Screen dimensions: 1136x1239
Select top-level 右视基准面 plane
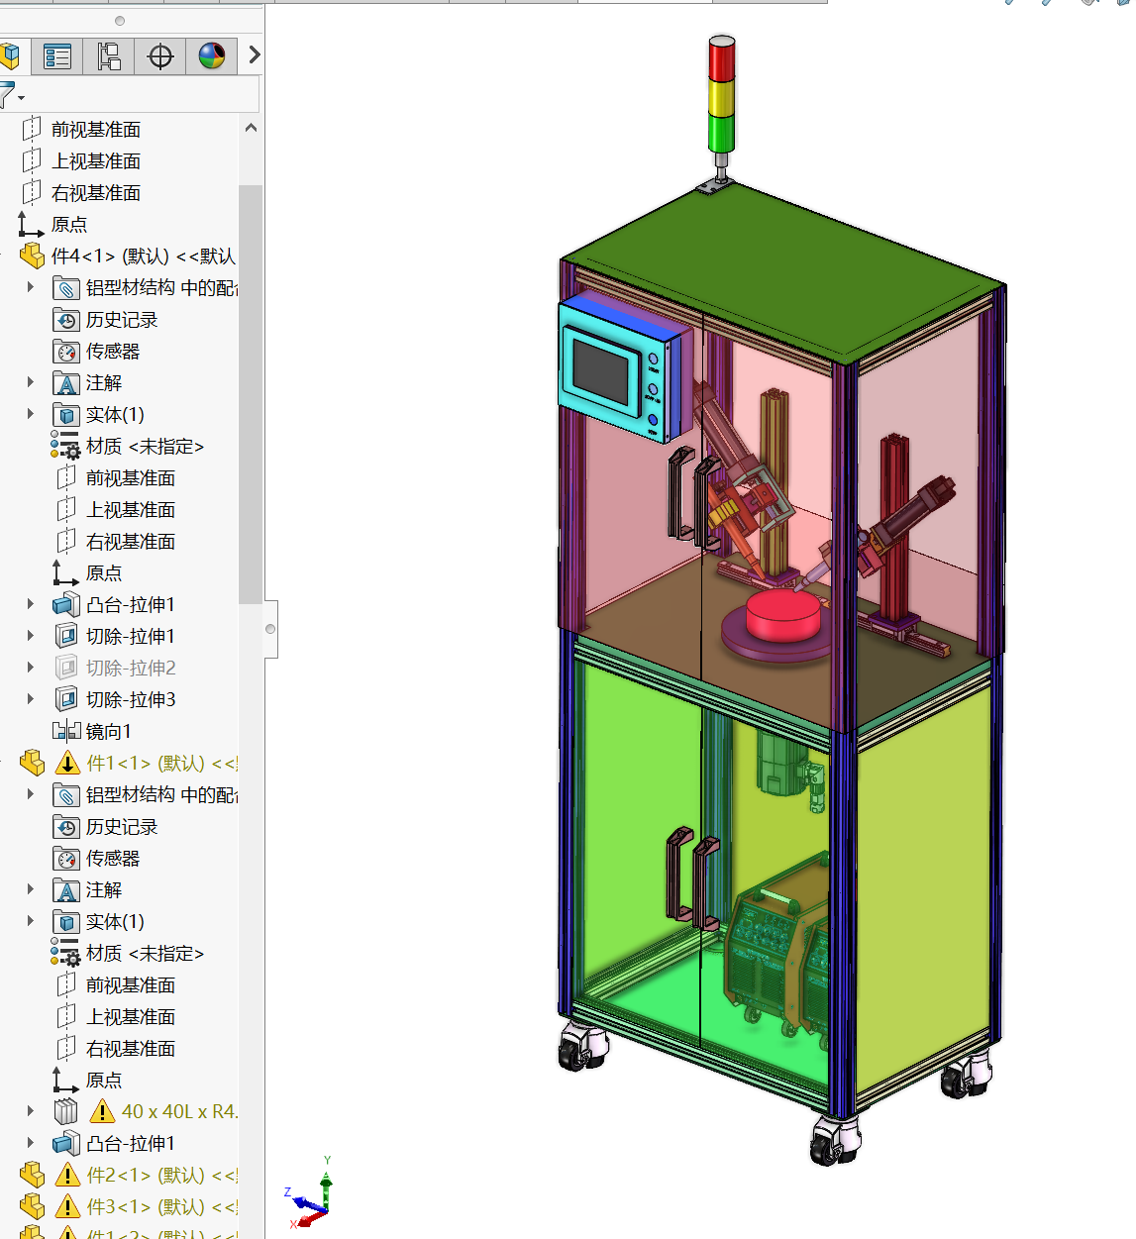[x=96, y=193]
